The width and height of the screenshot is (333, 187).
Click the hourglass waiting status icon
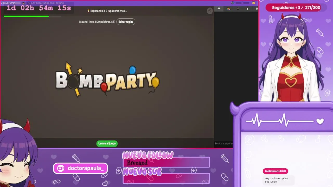click(x=88, y=11)
